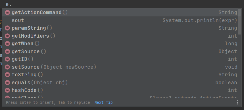The image size is (244, 110).
Task: Click the method icon beside getActionCommand
Action: (7, 12)
